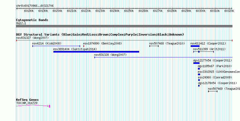Click the dgv12177n54 (Cooper2011) label
Viewport: 240px width, 121px height.
click(212, 60)
